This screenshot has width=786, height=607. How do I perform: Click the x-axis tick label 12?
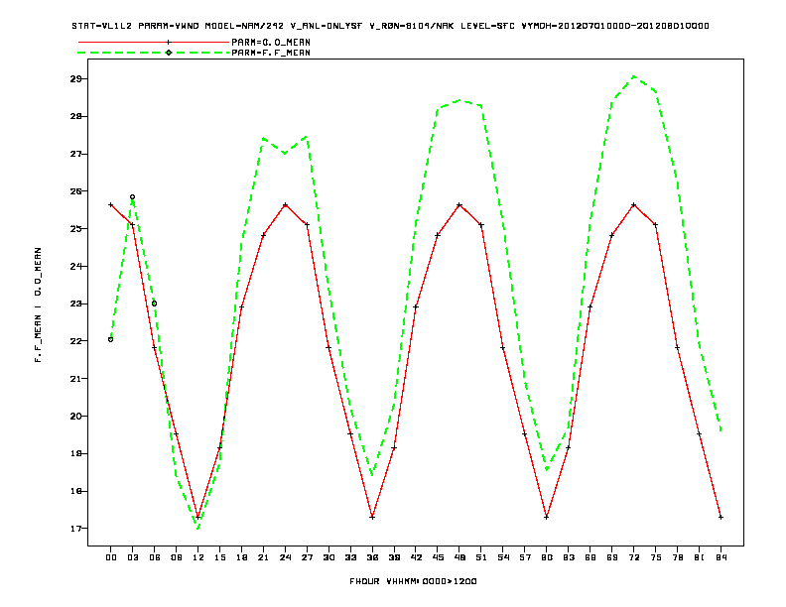coord(198,557)
